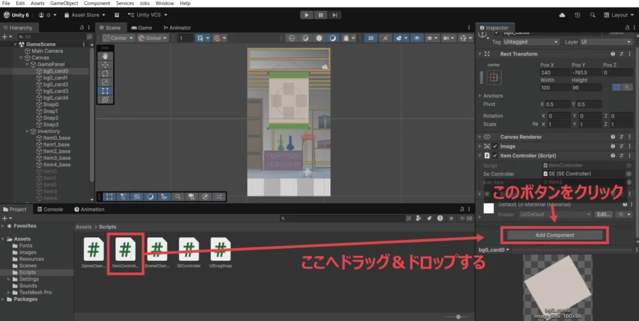The height and width of the screenshot is (321, 639).
Task: Disable the Image component checkbox
Action: click(x=495, y=146)
